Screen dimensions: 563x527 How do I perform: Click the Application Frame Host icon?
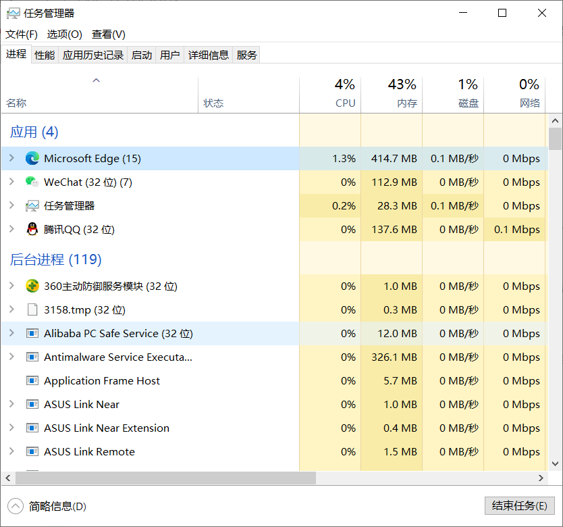click(x=32, y=380)
